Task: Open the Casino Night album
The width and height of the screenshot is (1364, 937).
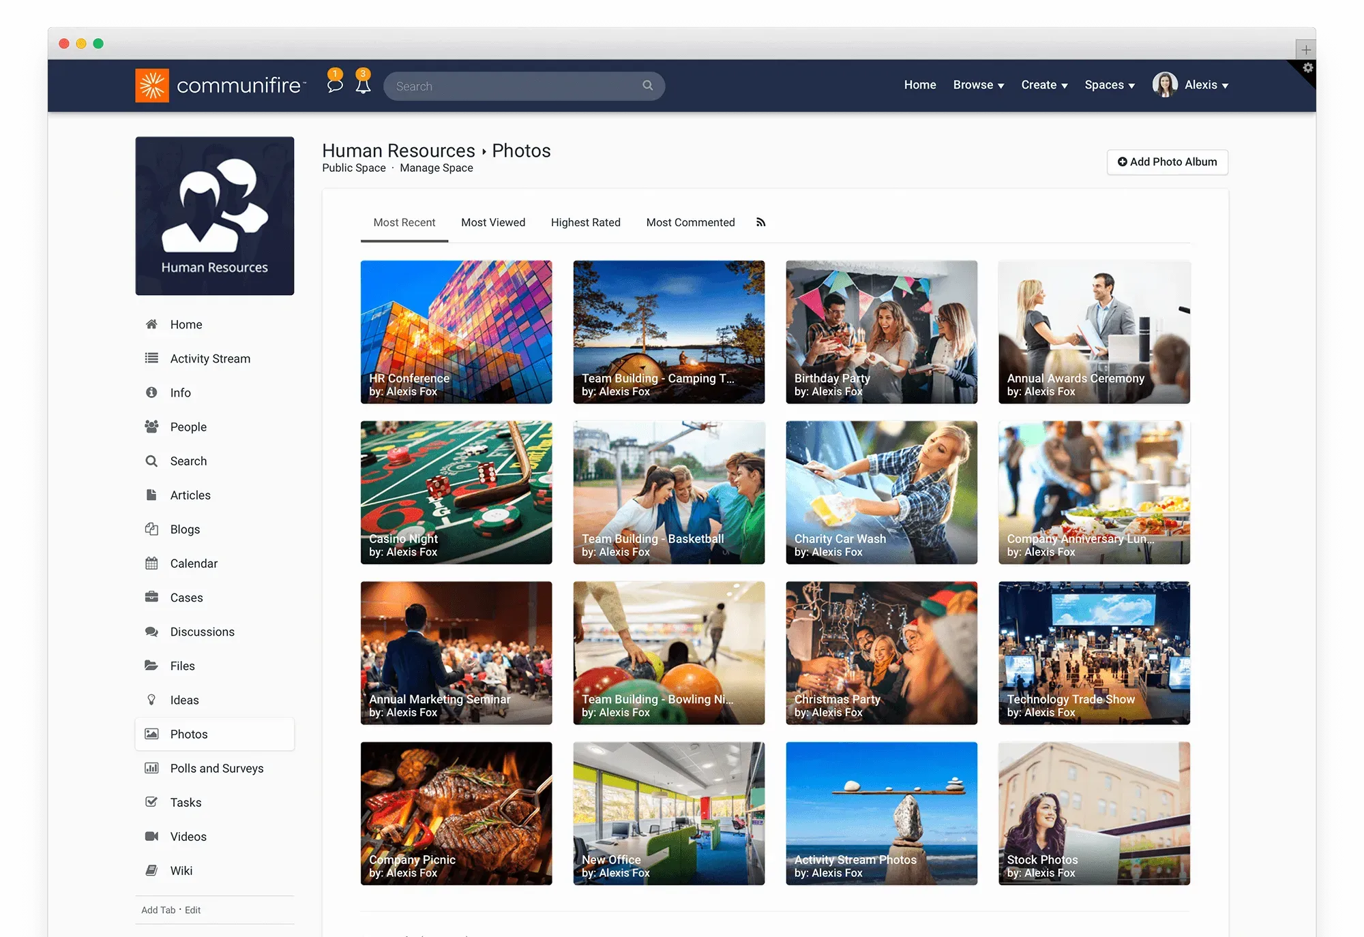Action: pos(456,493)
